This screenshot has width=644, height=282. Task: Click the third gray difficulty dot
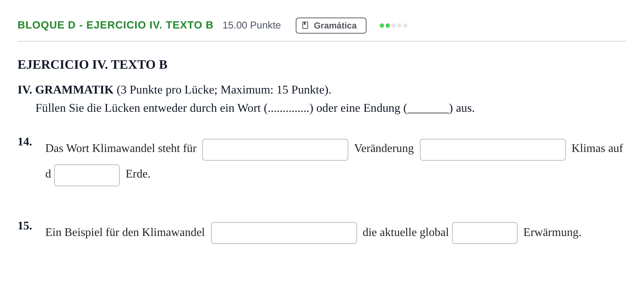[394, 26]
